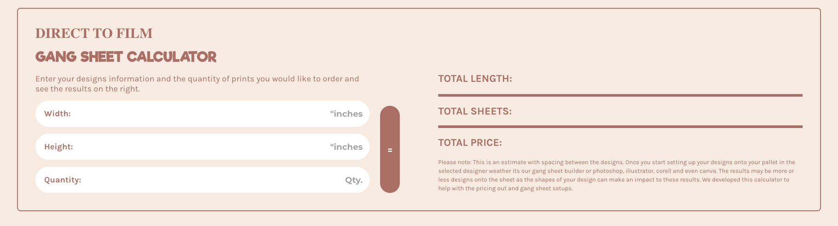Click the GANG SHEET CALCULATOR title

point(126,57)
